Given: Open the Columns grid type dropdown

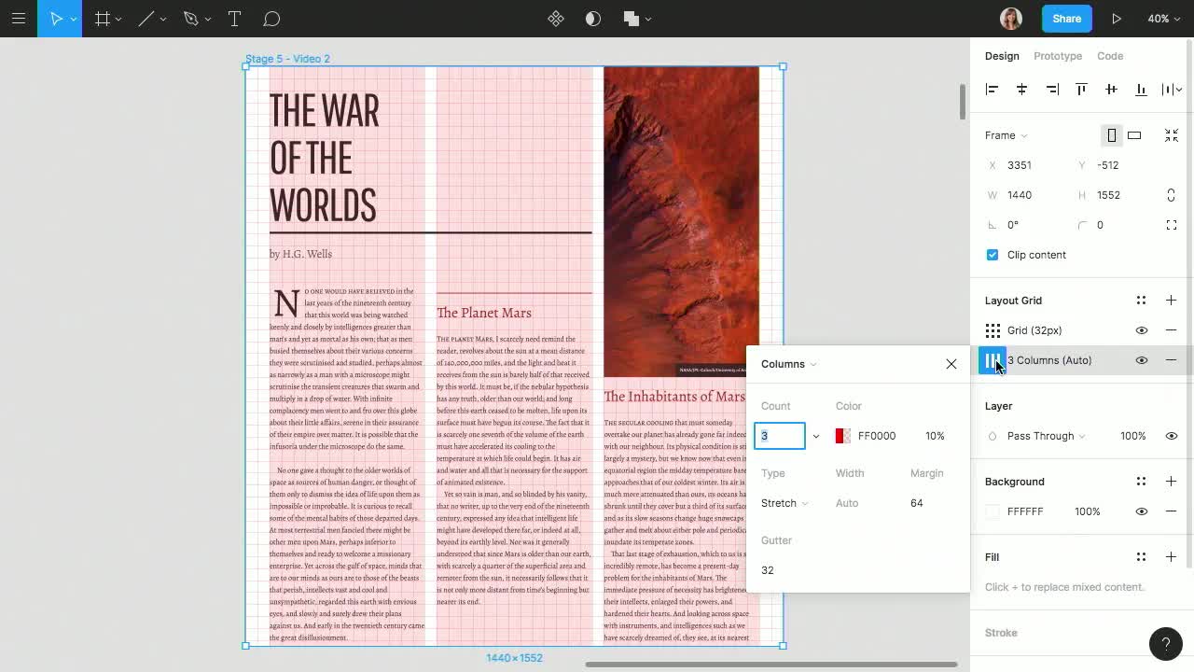Looking at the screenshot, I should (x=789, y=364).
